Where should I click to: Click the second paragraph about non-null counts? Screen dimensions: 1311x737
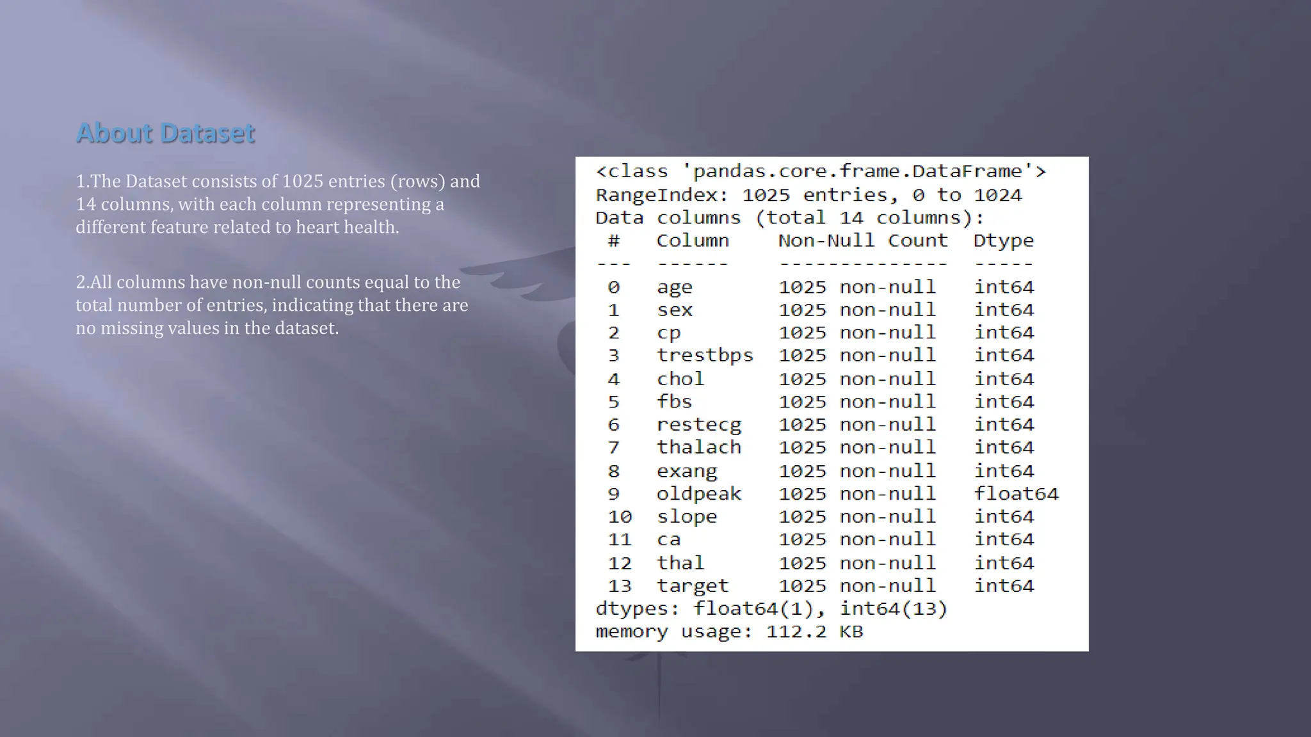tap(272, 305)
